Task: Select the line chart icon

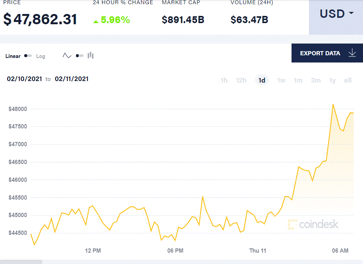Action: 67,55
